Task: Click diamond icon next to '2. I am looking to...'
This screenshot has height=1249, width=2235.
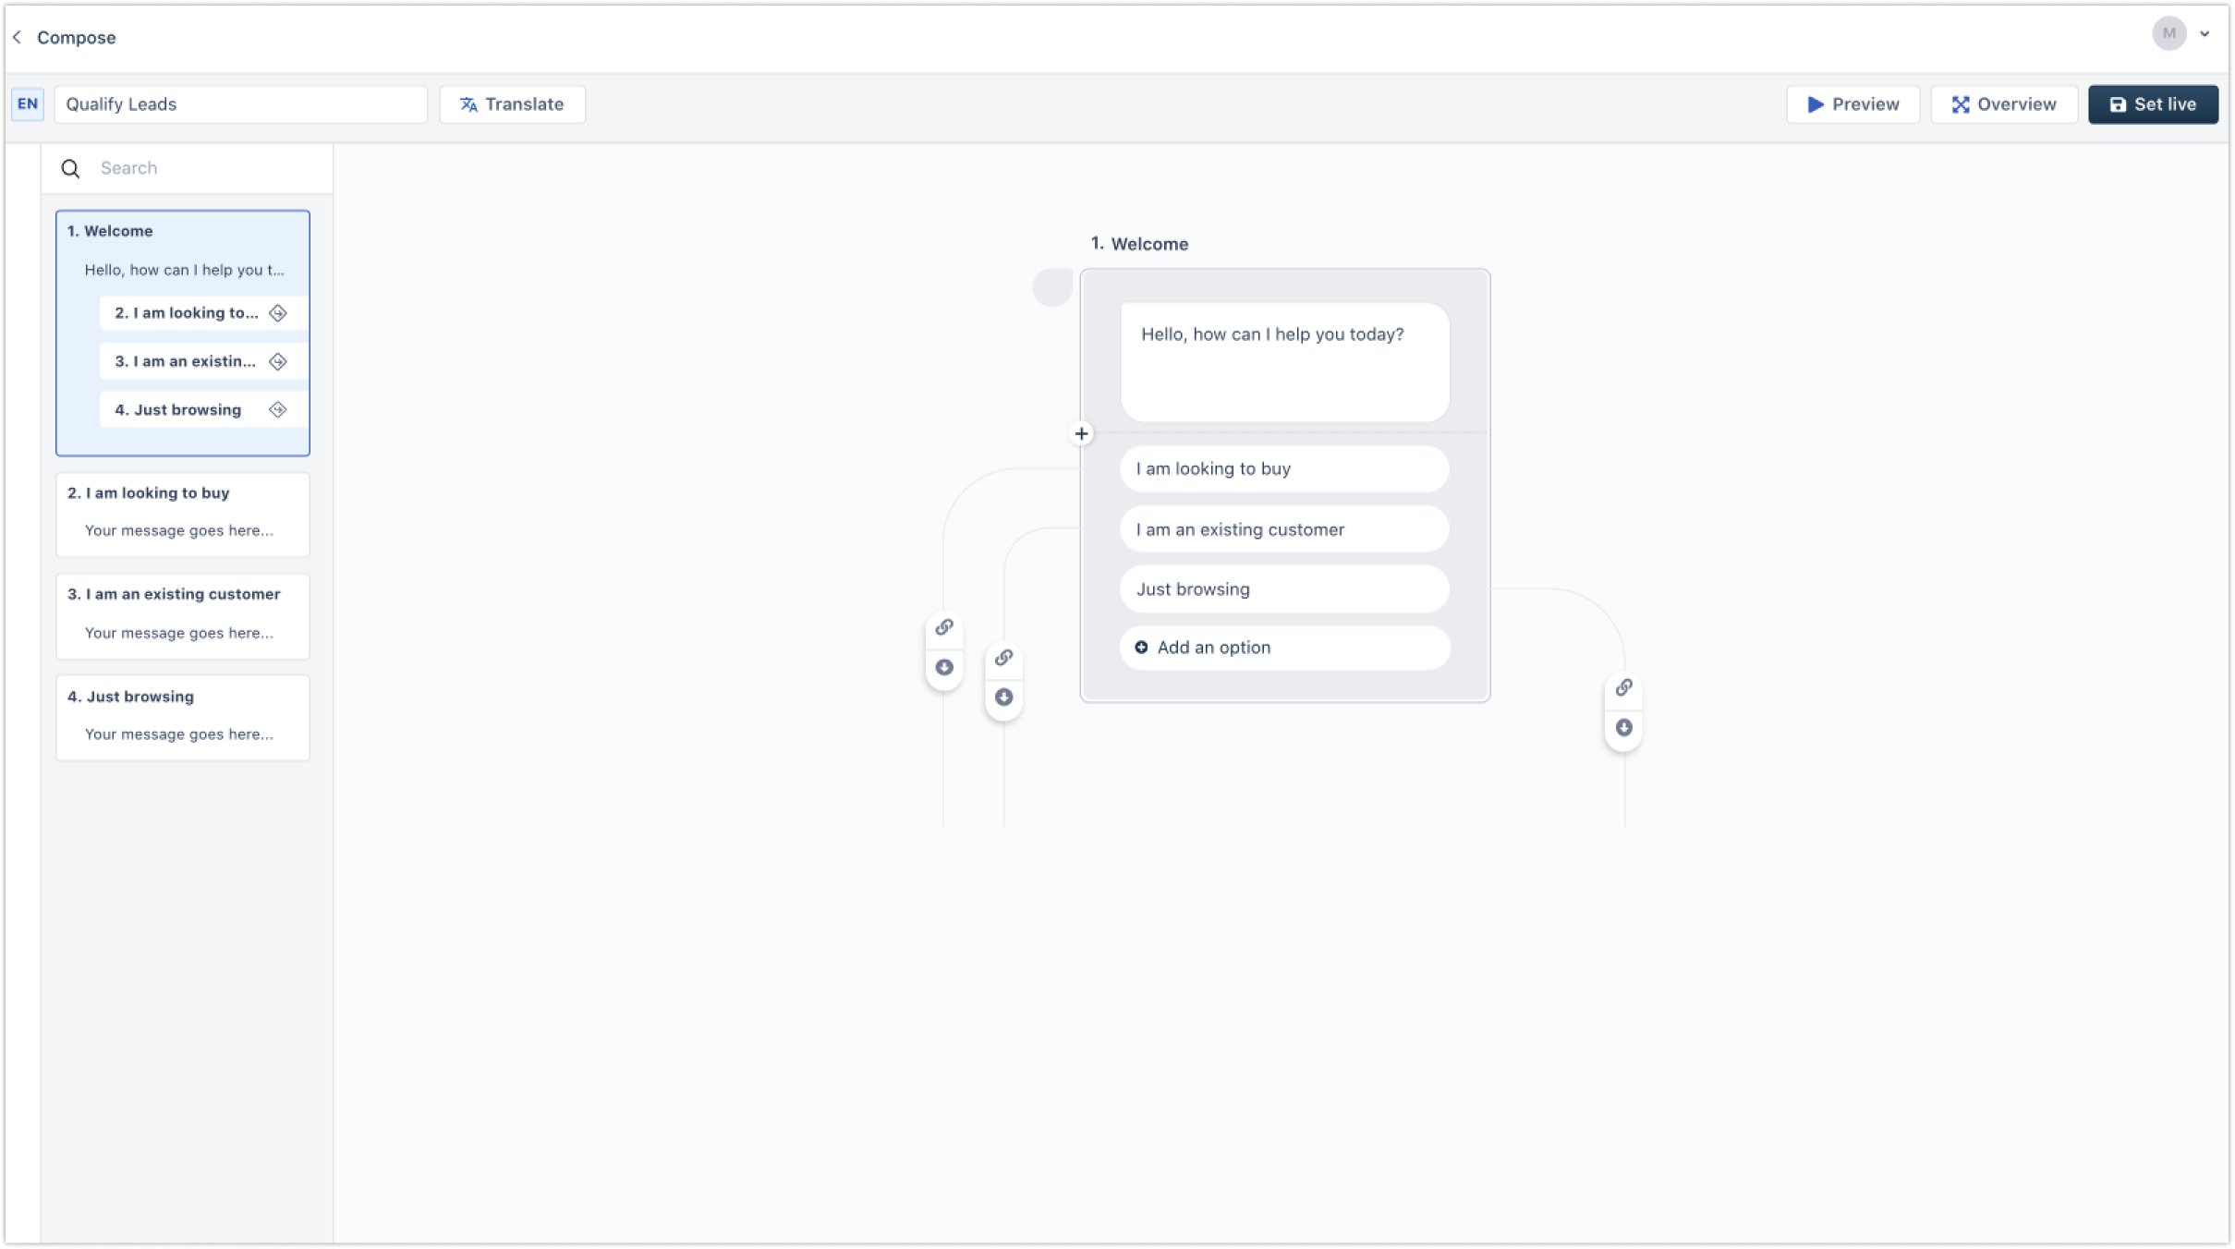Action: coord(277,313)
